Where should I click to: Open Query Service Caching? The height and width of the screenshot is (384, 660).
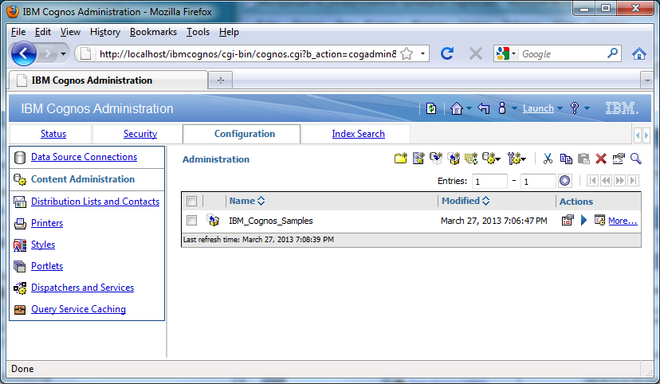click(x=78, y=309)
